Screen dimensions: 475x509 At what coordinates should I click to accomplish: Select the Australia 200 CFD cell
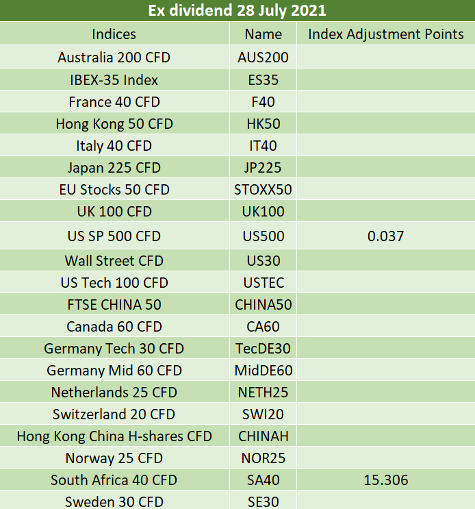pyautogui.click(x=114, y=58)
